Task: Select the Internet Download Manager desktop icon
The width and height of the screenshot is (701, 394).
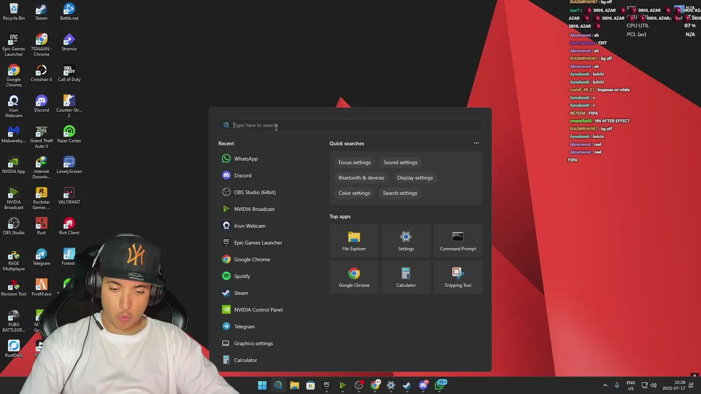Action: coord(41,168)
